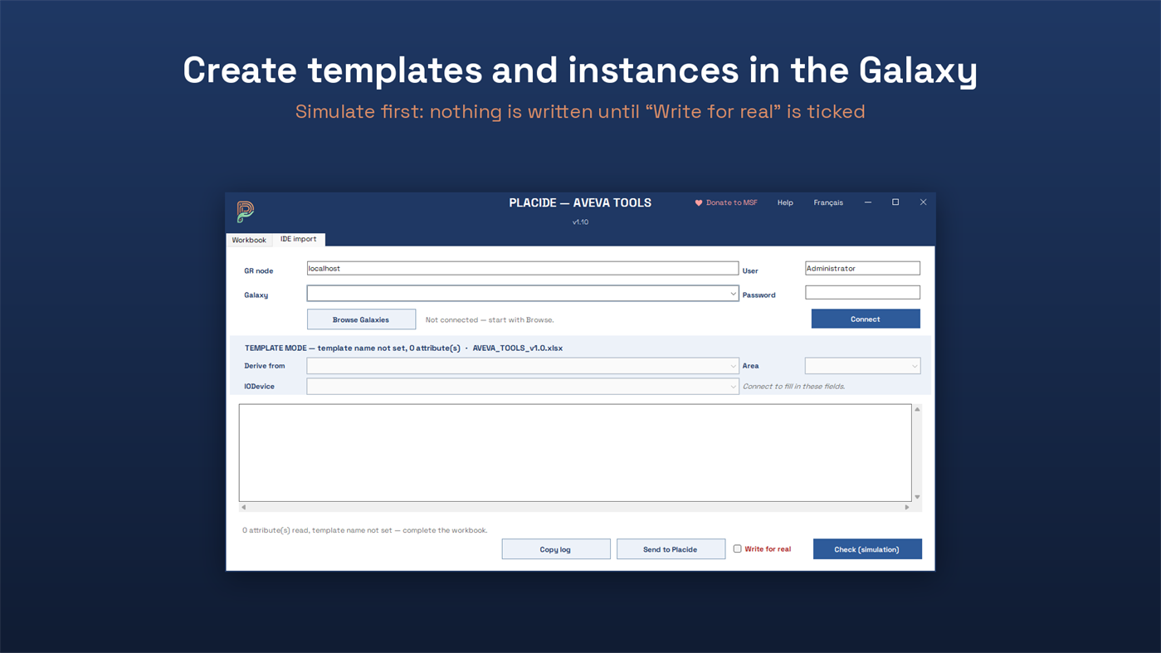Tick the Write for real checkbox
The height and width of the screenshot is (653, 1161).
click(x=737, y=548)
